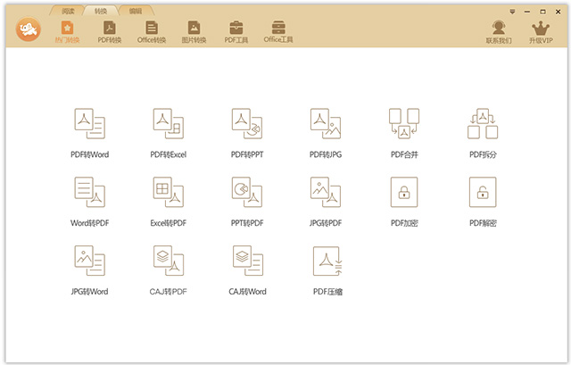
Task: Click the 升级VIP crown button
Action: (x=541, y=32)
